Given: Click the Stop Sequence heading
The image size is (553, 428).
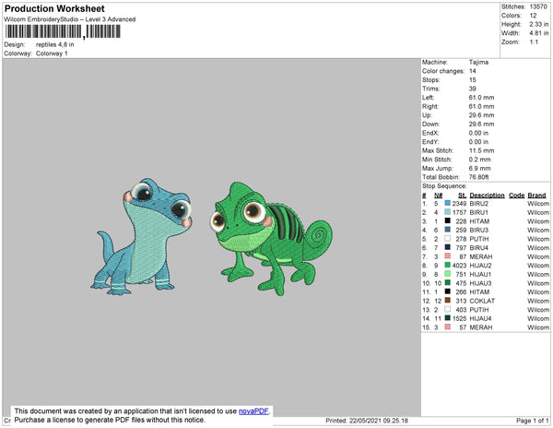Looking at the screenshot, I should [x=444, y=186].
